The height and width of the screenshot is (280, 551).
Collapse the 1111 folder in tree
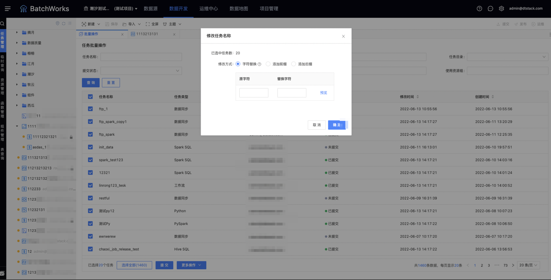tap(17, 126)
